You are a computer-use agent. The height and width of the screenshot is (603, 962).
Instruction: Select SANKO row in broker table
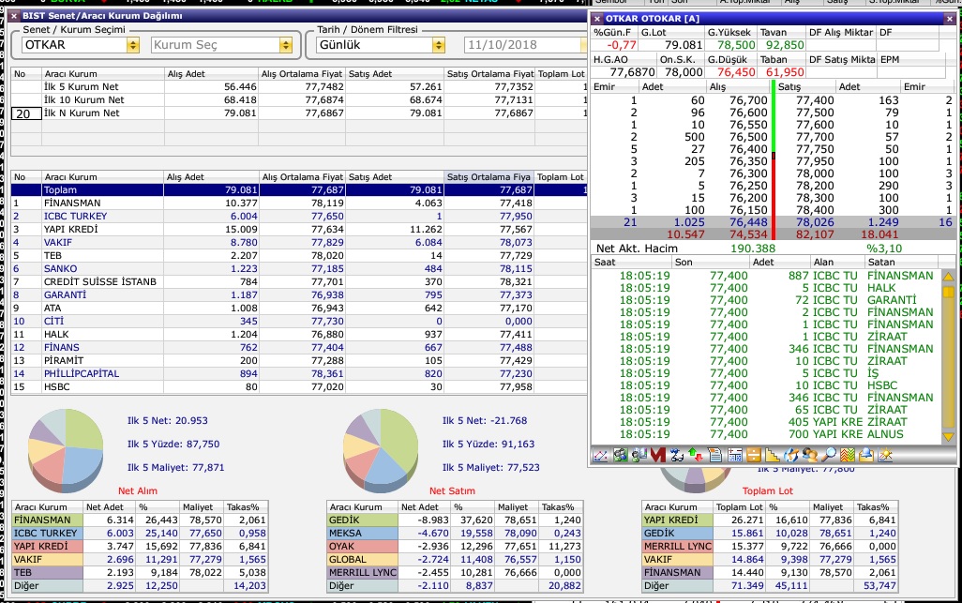299,269
